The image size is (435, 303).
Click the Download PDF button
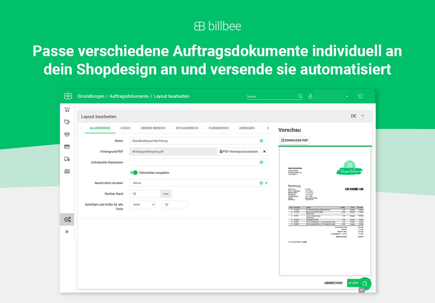point(295,140)
